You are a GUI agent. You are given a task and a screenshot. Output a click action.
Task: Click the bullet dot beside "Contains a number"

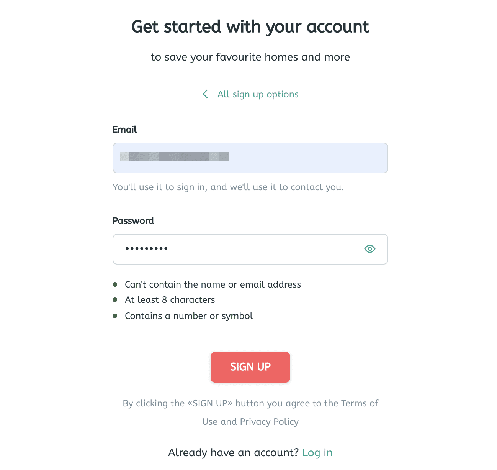tap(115, 316)
